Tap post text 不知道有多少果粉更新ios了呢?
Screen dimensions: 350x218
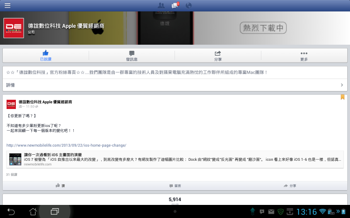pos(34,126)
